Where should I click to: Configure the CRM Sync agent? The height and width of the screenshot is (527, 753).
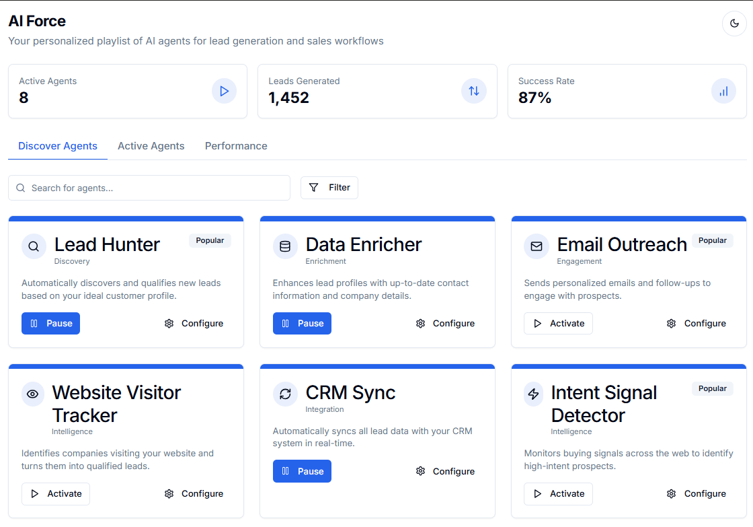[444, 471]
